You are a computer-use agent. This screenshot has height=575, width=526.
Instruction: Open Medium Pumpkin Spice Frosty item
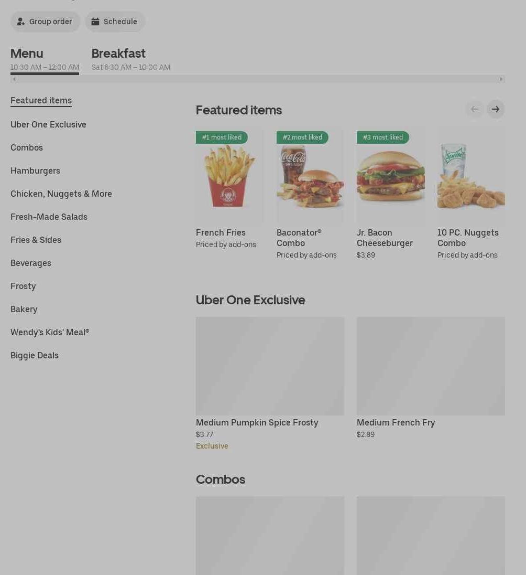[270, 384]
